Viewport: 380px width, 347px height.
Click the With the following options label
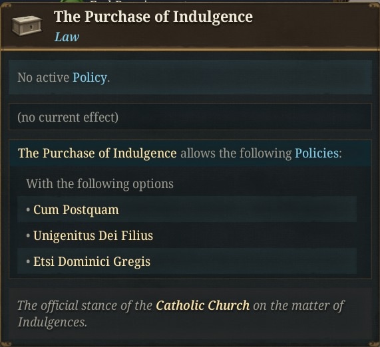[x=100, y=183]
